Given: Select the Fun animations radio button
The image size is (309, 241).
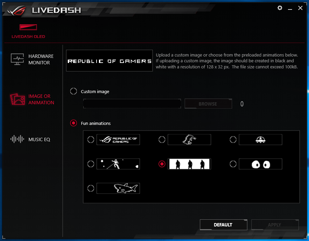Looking at the screenshot, I should click(74, 123).
